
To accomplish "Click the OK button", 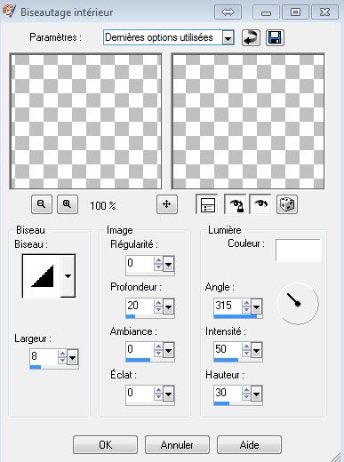I will 105,444.
